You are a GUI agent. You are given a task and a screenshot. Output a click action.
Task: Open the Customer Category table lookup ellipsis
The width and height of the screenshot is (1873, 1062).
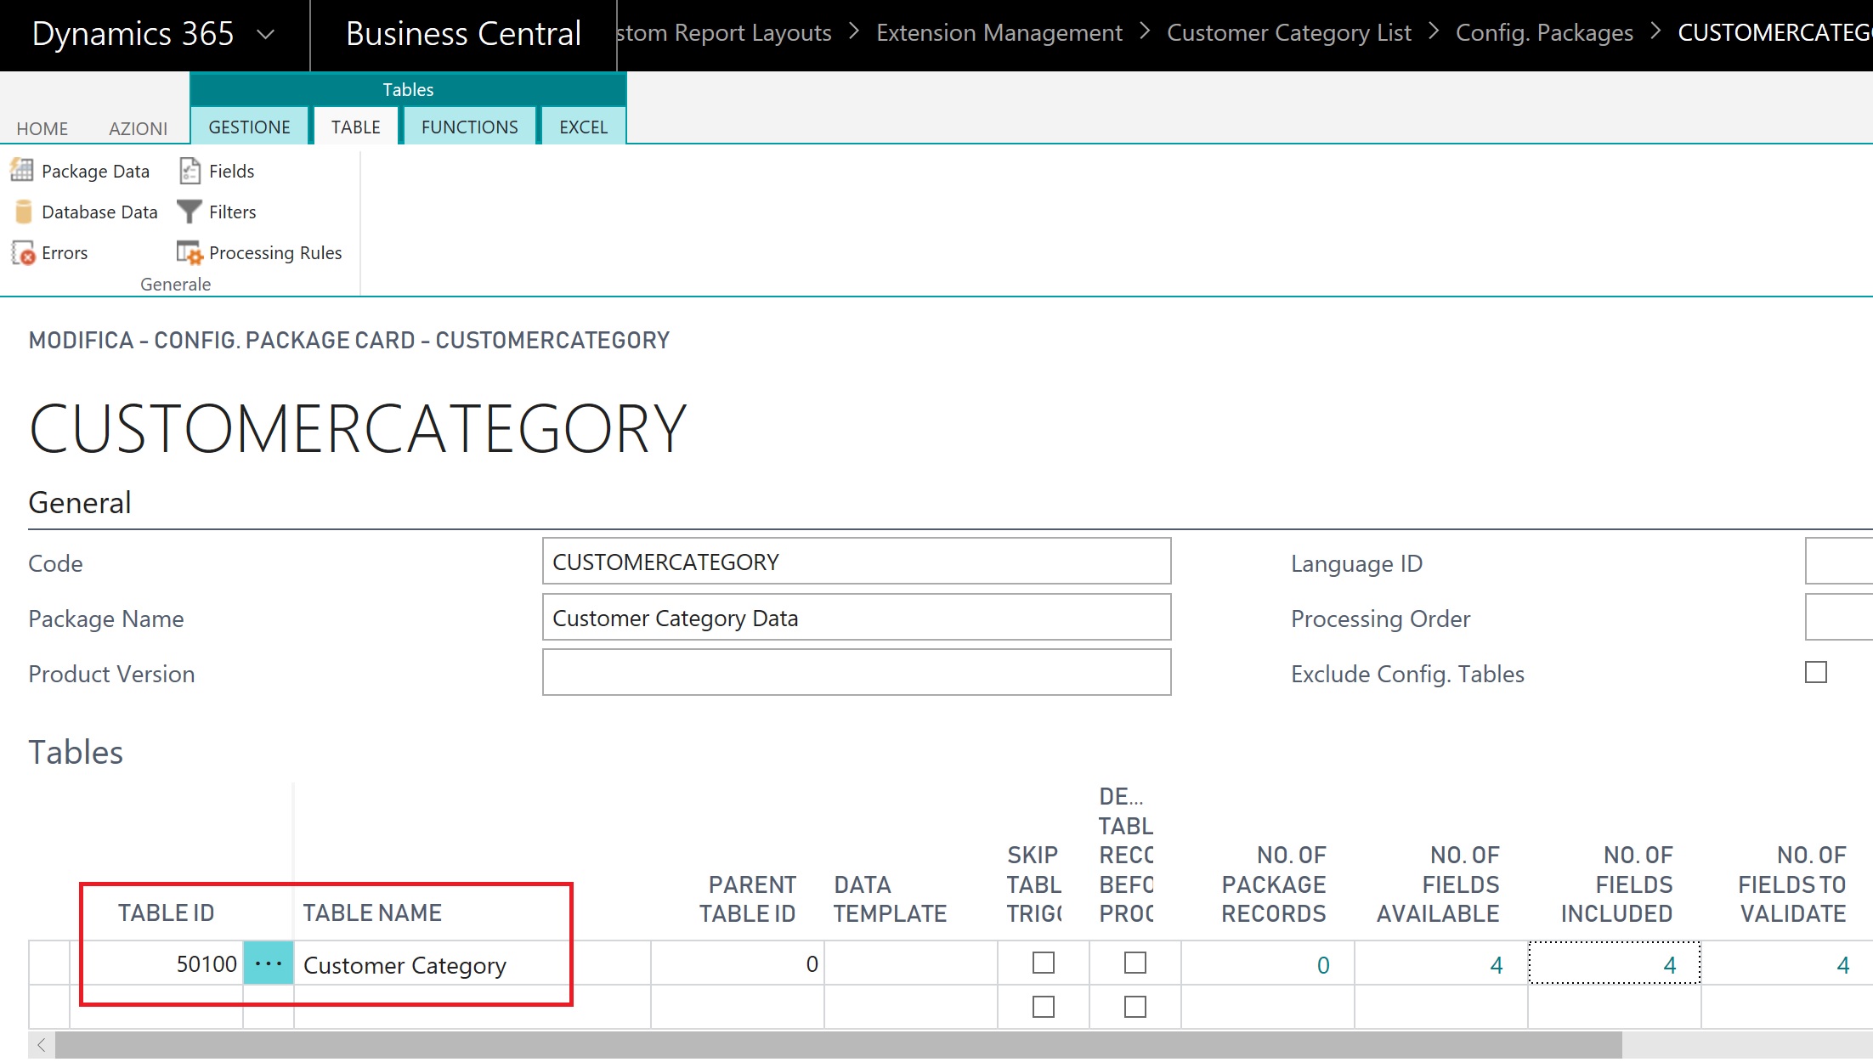pos(268,963)
